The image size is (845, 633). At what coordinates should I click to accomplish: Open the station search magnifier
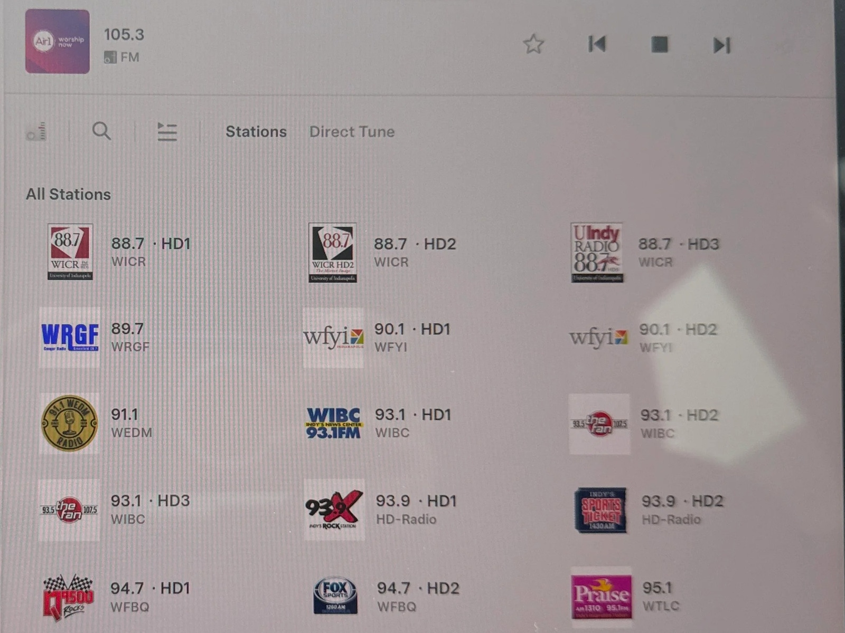pos(101,131)
